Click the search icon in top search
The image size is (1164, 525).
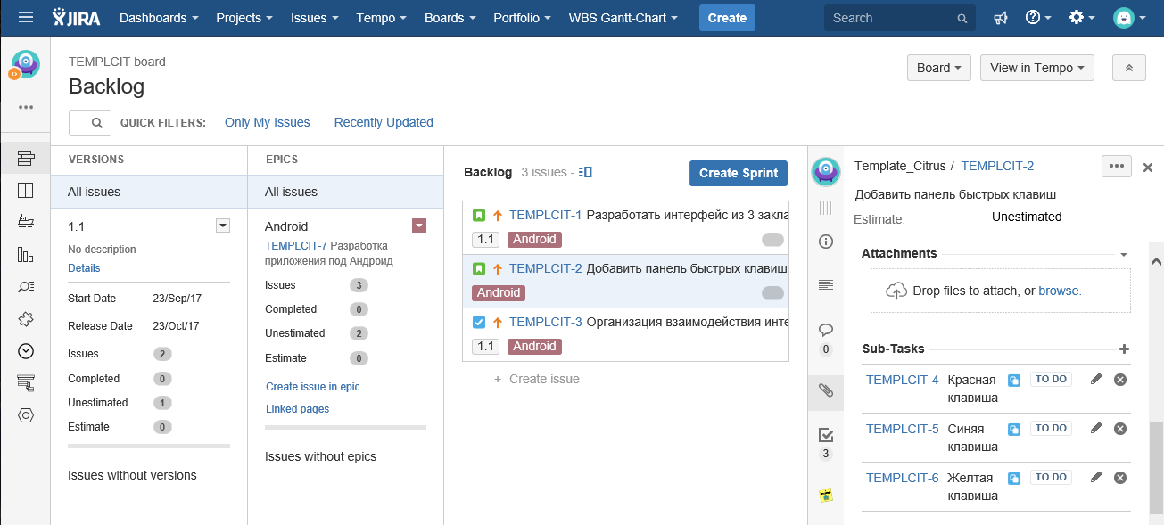pos(962,18)
